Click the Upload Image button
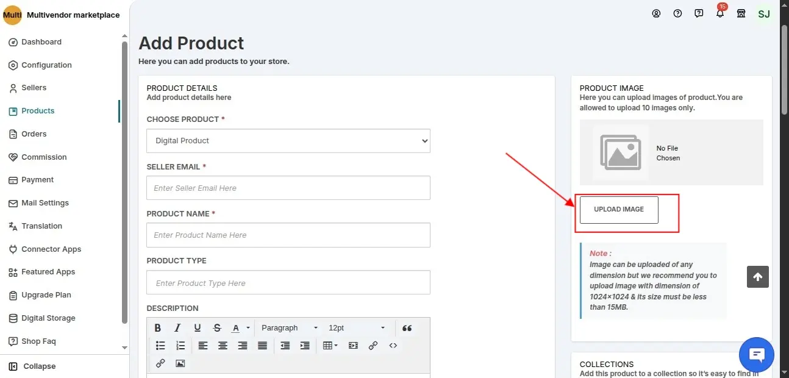Image resolution: width=789 pixels, height=378 pixels. pyautogui.click(x=619, y=210)
